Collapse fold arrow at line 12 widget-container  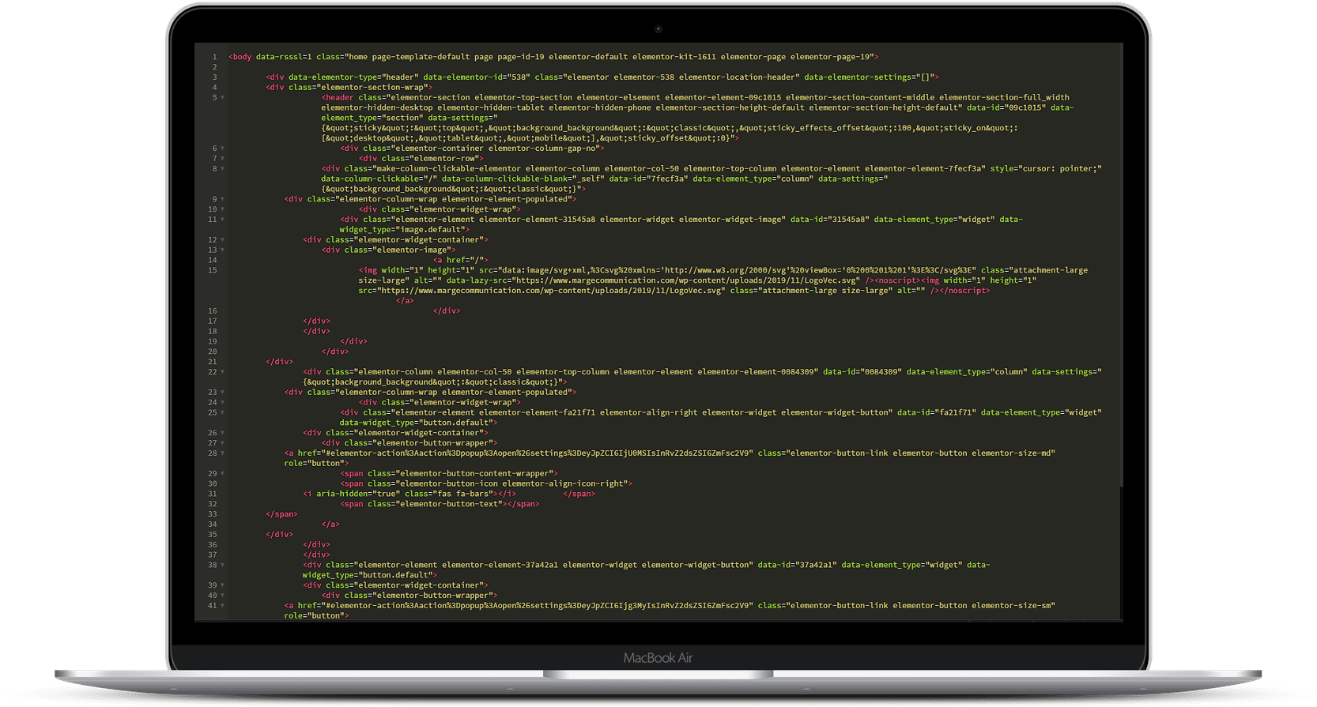point(222,240)
